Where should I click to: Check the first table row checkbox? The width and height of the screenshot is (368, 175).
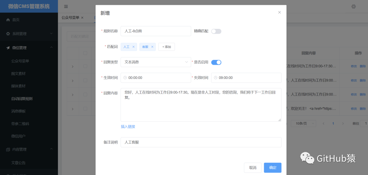click(85, 66)
